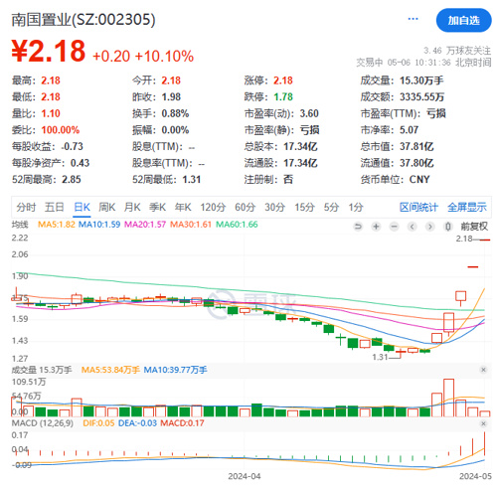Zoom in the chart with plus icon

tap(376, 227)
